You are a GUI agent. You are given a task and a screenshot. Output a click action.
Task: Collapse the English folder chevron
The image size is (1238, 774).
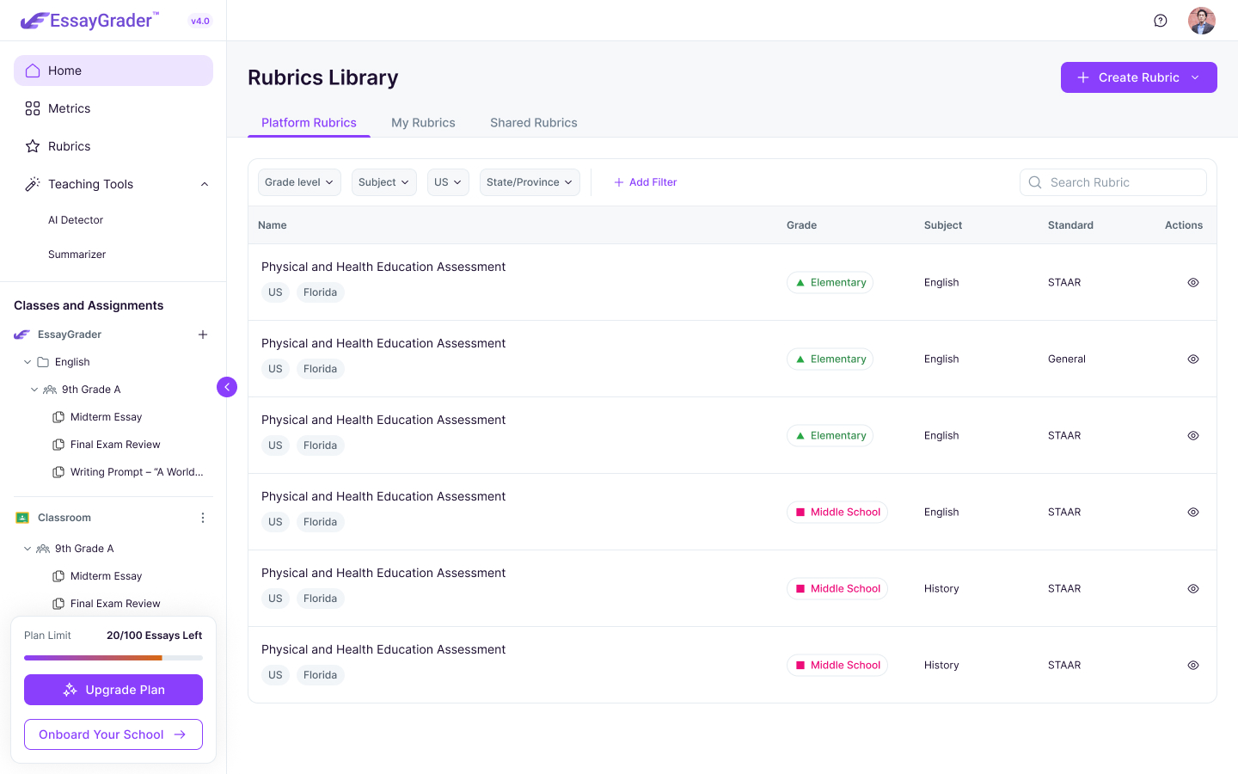[x=28, y=362]
